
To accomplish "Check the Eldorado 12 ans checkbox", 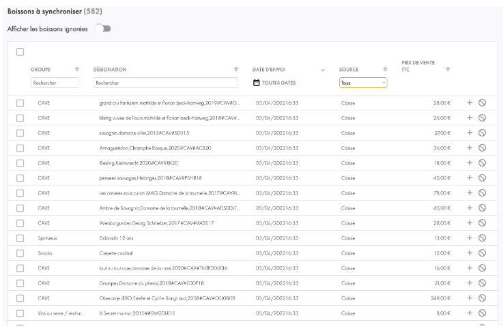I will 20,238.
